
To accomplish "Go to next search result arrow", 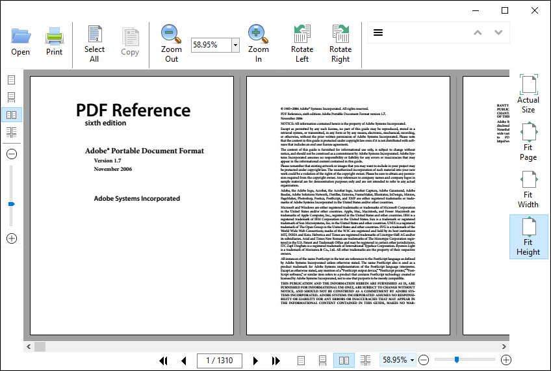I will coord(498,32).
